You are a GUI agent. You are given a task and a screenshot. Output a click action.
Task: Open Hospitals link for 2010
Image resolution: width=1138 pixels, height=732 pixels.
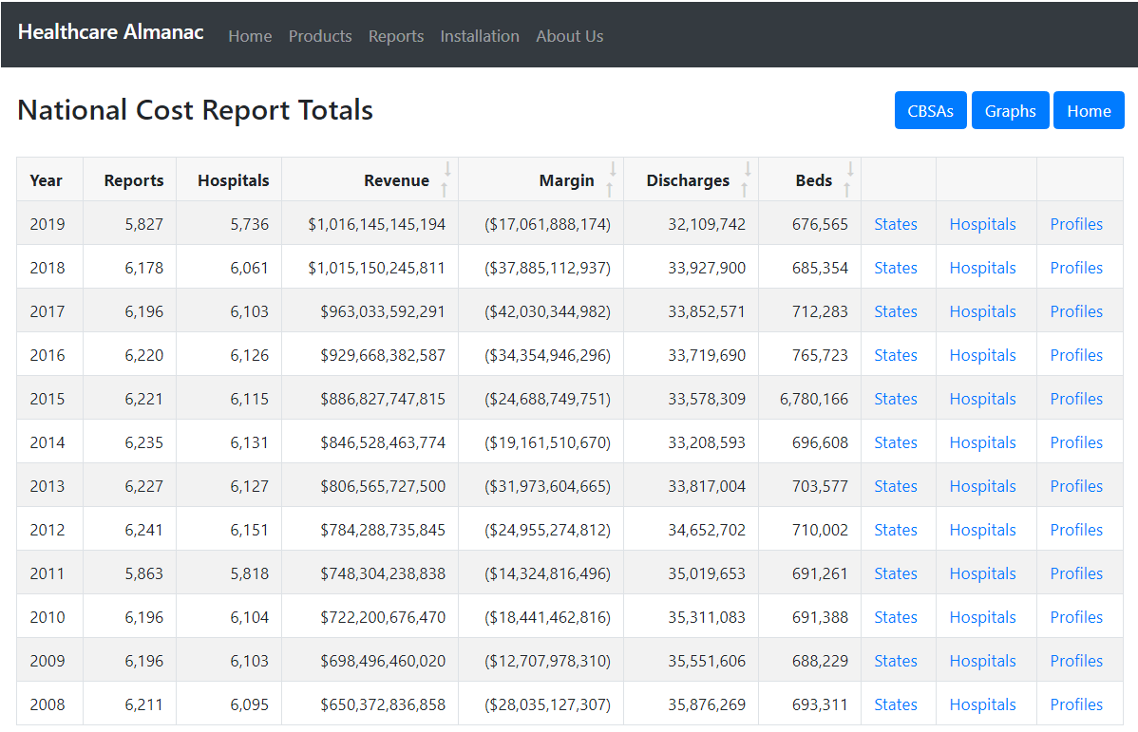point(982,617)
